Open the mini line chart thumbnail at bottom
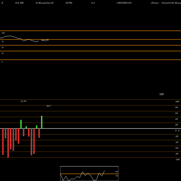Screen dimensions: 181x181 pos(89,173)
